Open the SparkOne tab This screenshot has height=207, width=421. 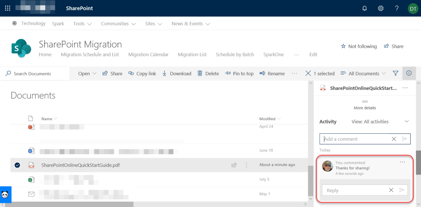coord(274,54)
